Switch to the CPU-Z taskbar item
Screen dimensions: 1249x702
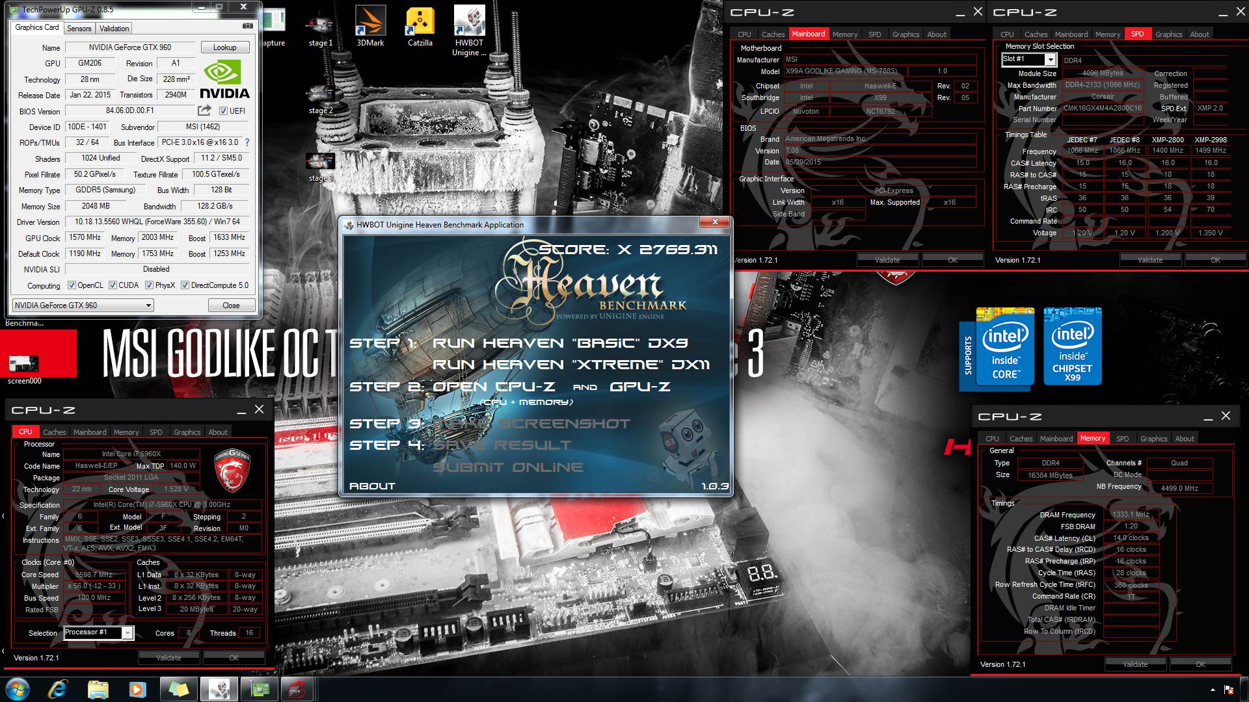click(298, 688)
